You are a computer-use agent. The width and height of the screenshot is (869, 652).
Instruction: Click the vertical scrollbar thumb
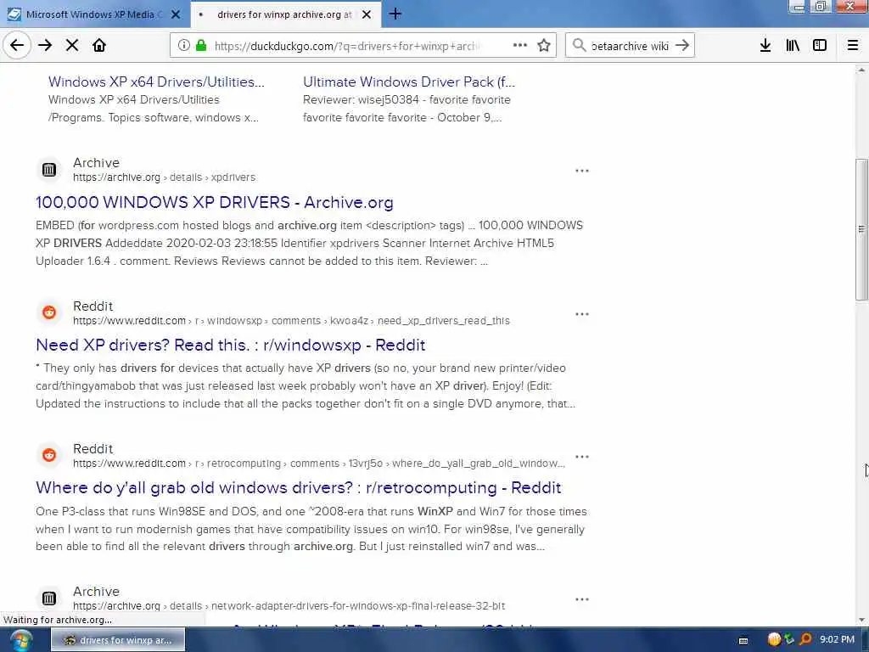tap(861, 229)
